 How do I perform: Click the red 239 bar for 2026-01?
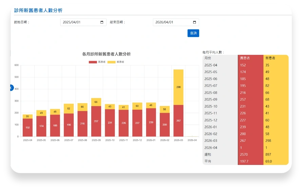[x=151, y=122]
